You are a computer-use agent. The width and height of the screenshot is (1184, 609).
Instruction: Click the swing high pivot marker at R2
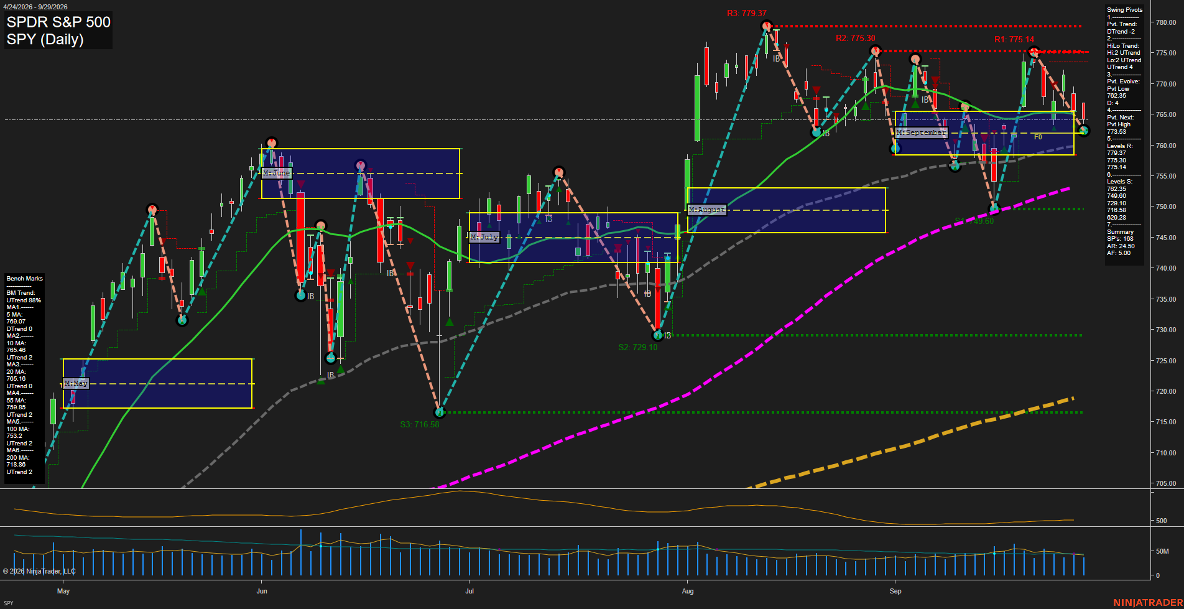(875, 51)
